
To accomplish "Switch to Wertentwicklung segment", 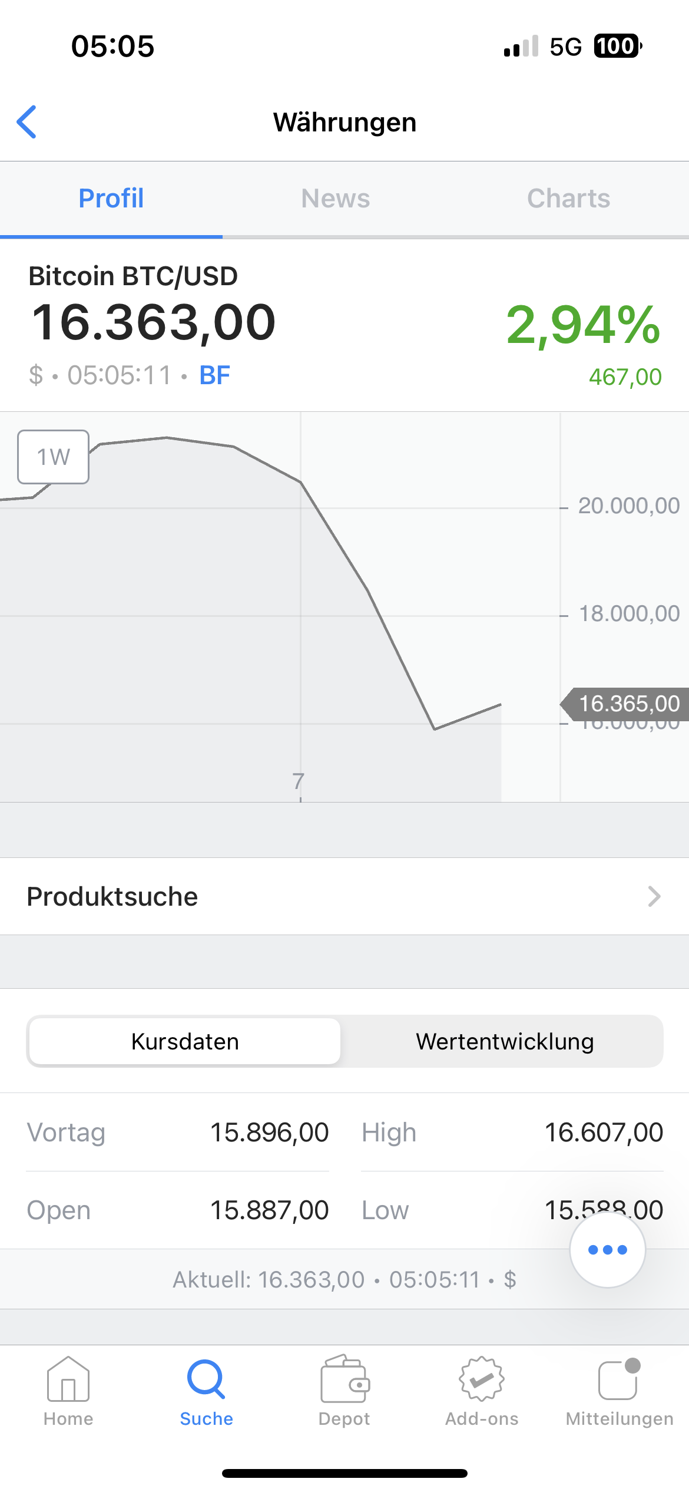I will (504, 1041).
